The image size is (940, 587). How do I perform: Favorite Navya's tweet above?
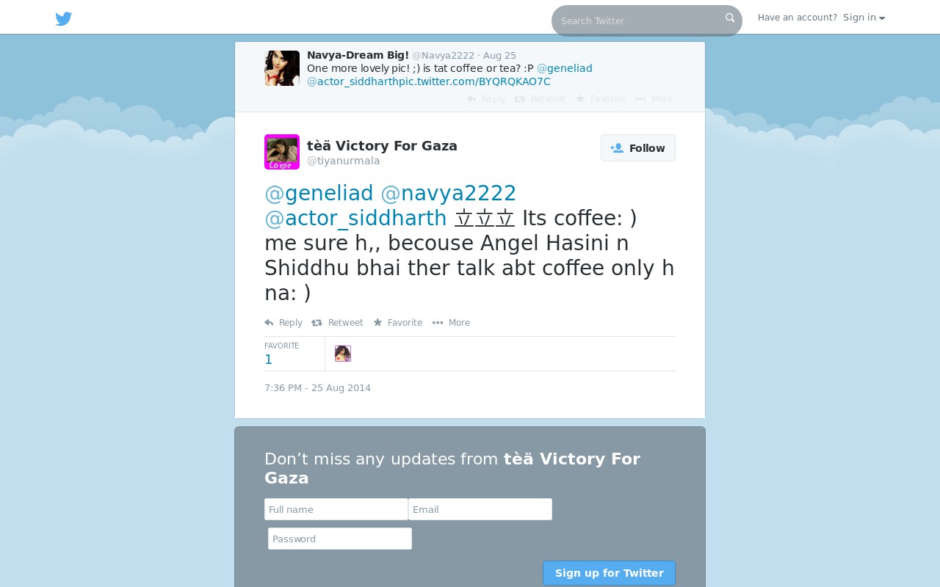tap(601, 99)
